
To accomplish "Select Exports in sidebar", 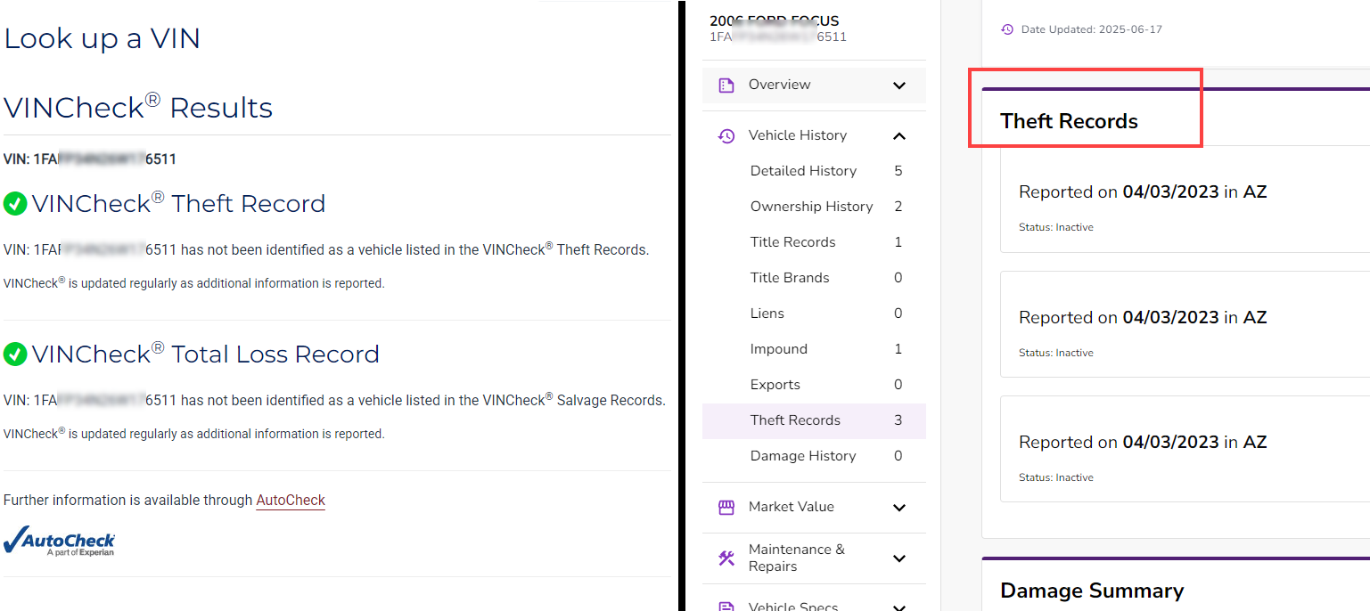I will [x=814, y=385].
